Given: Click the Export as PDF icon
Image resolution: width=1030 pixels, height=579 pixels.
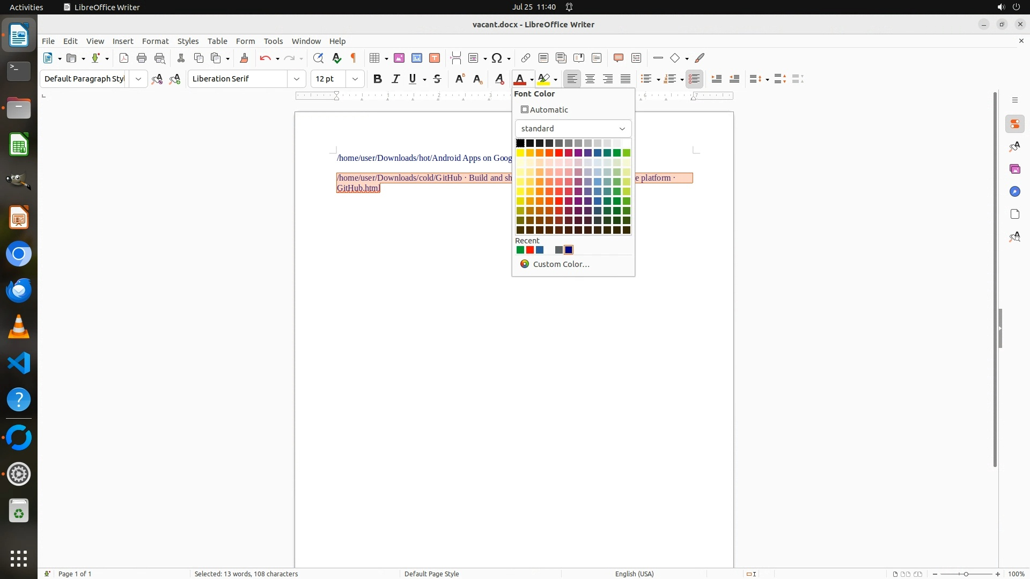Looking at the screenshot, I should (x=124, y=58).
